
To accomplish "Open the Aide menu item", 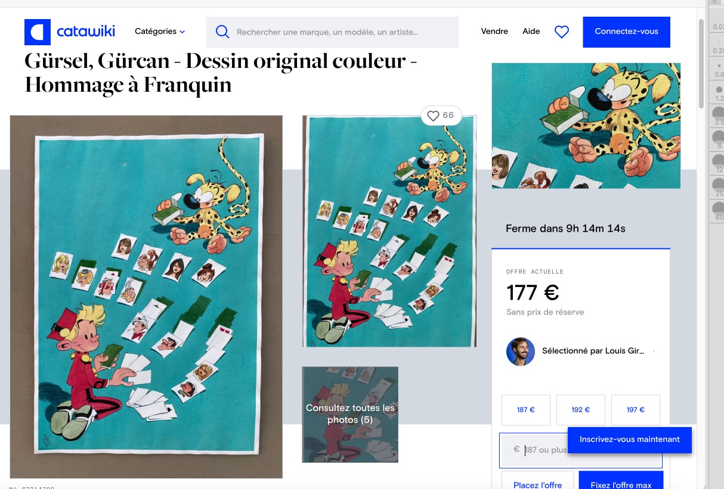I will [531, 32].
